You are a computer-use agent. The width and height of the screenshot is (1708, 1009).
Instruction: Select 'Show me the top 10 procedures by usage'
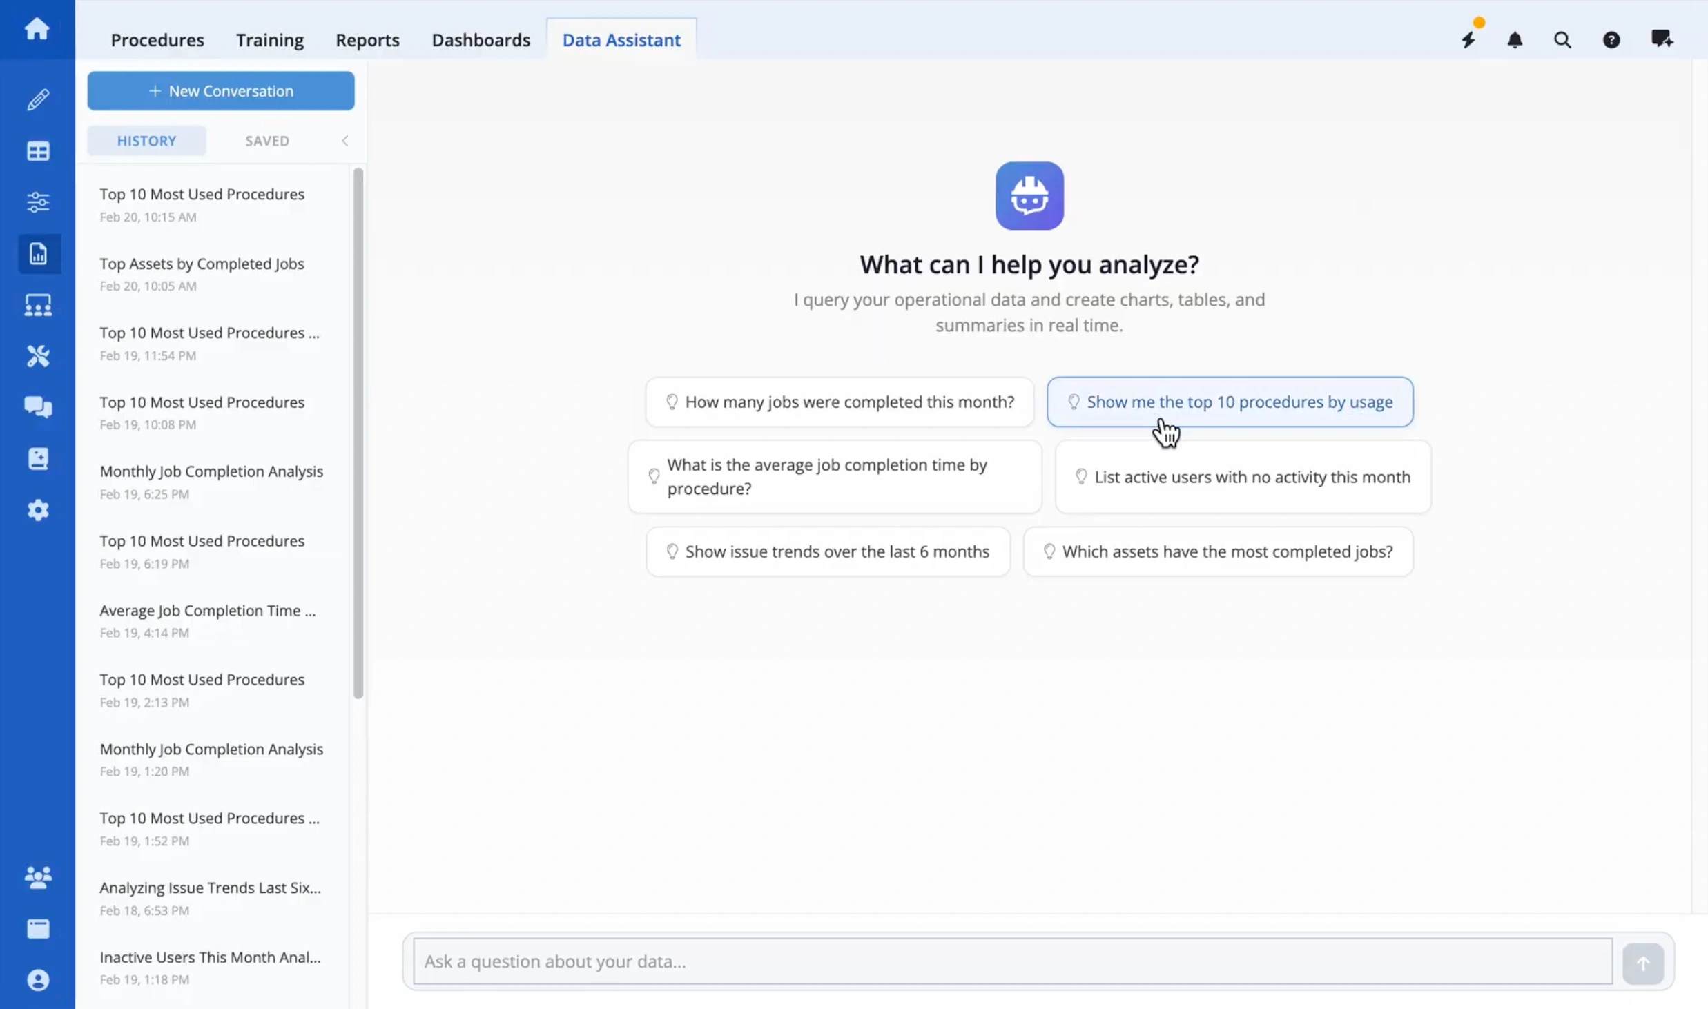tap(1230, 402)
